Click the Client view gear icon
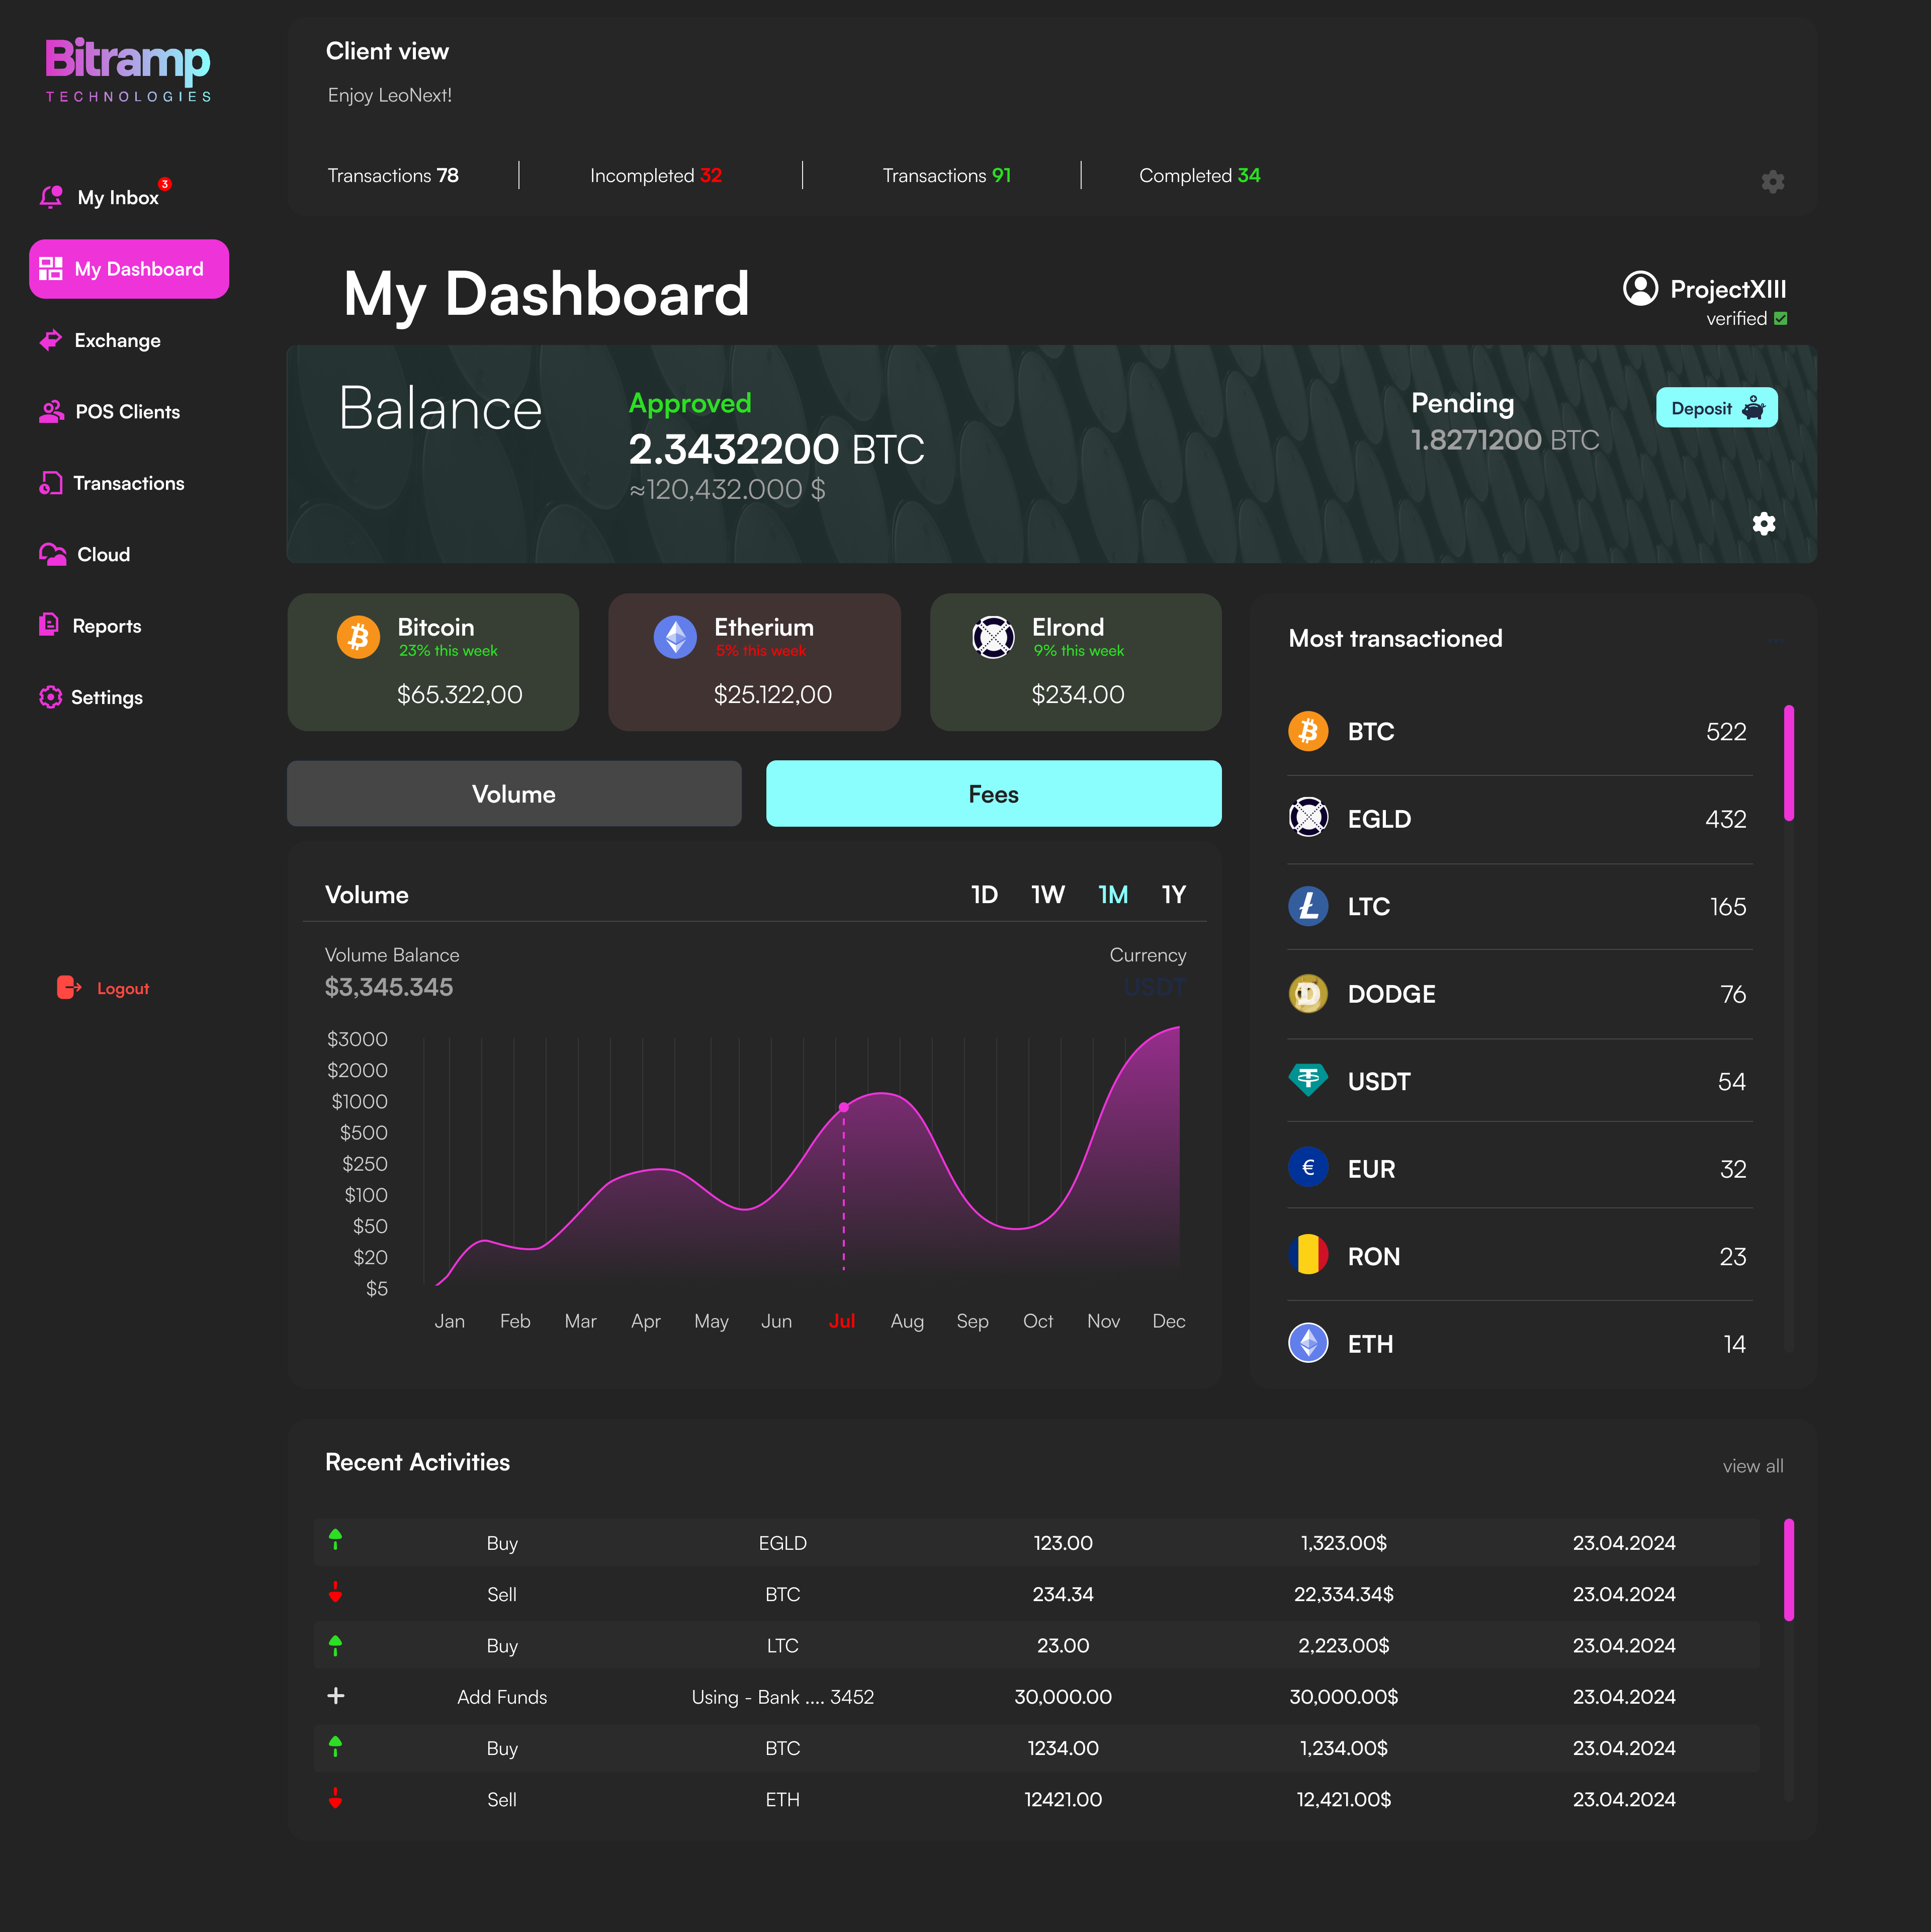This screenshot has height=1932, width=1931. click(1772, 181)
